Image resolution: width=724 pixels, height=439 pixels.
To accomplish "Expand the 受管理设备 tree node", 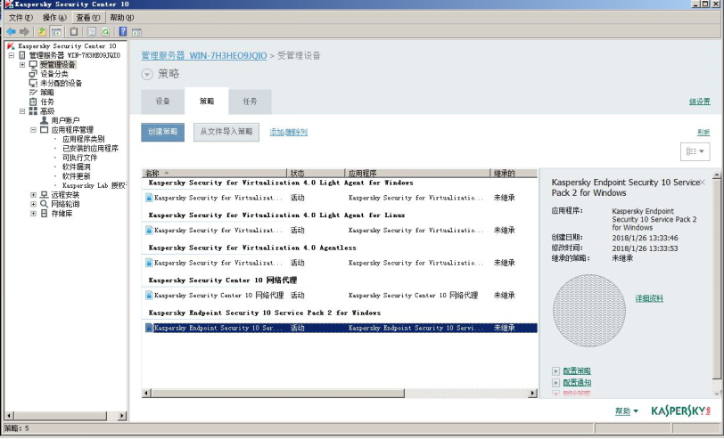I will point(22,65).
